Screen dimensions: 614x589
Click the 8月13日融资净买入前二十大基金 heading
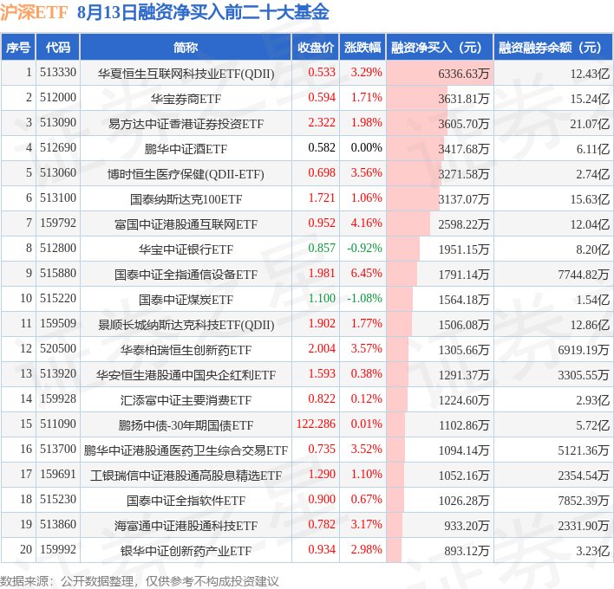pos(203,12)
